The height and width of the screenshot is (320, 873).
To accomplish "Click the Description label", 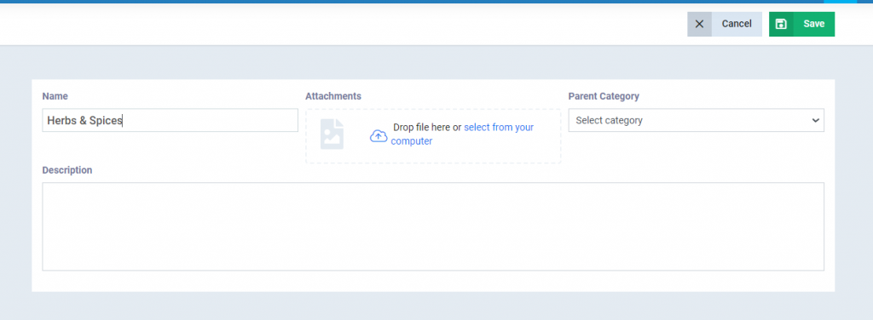I will point(67,170).
